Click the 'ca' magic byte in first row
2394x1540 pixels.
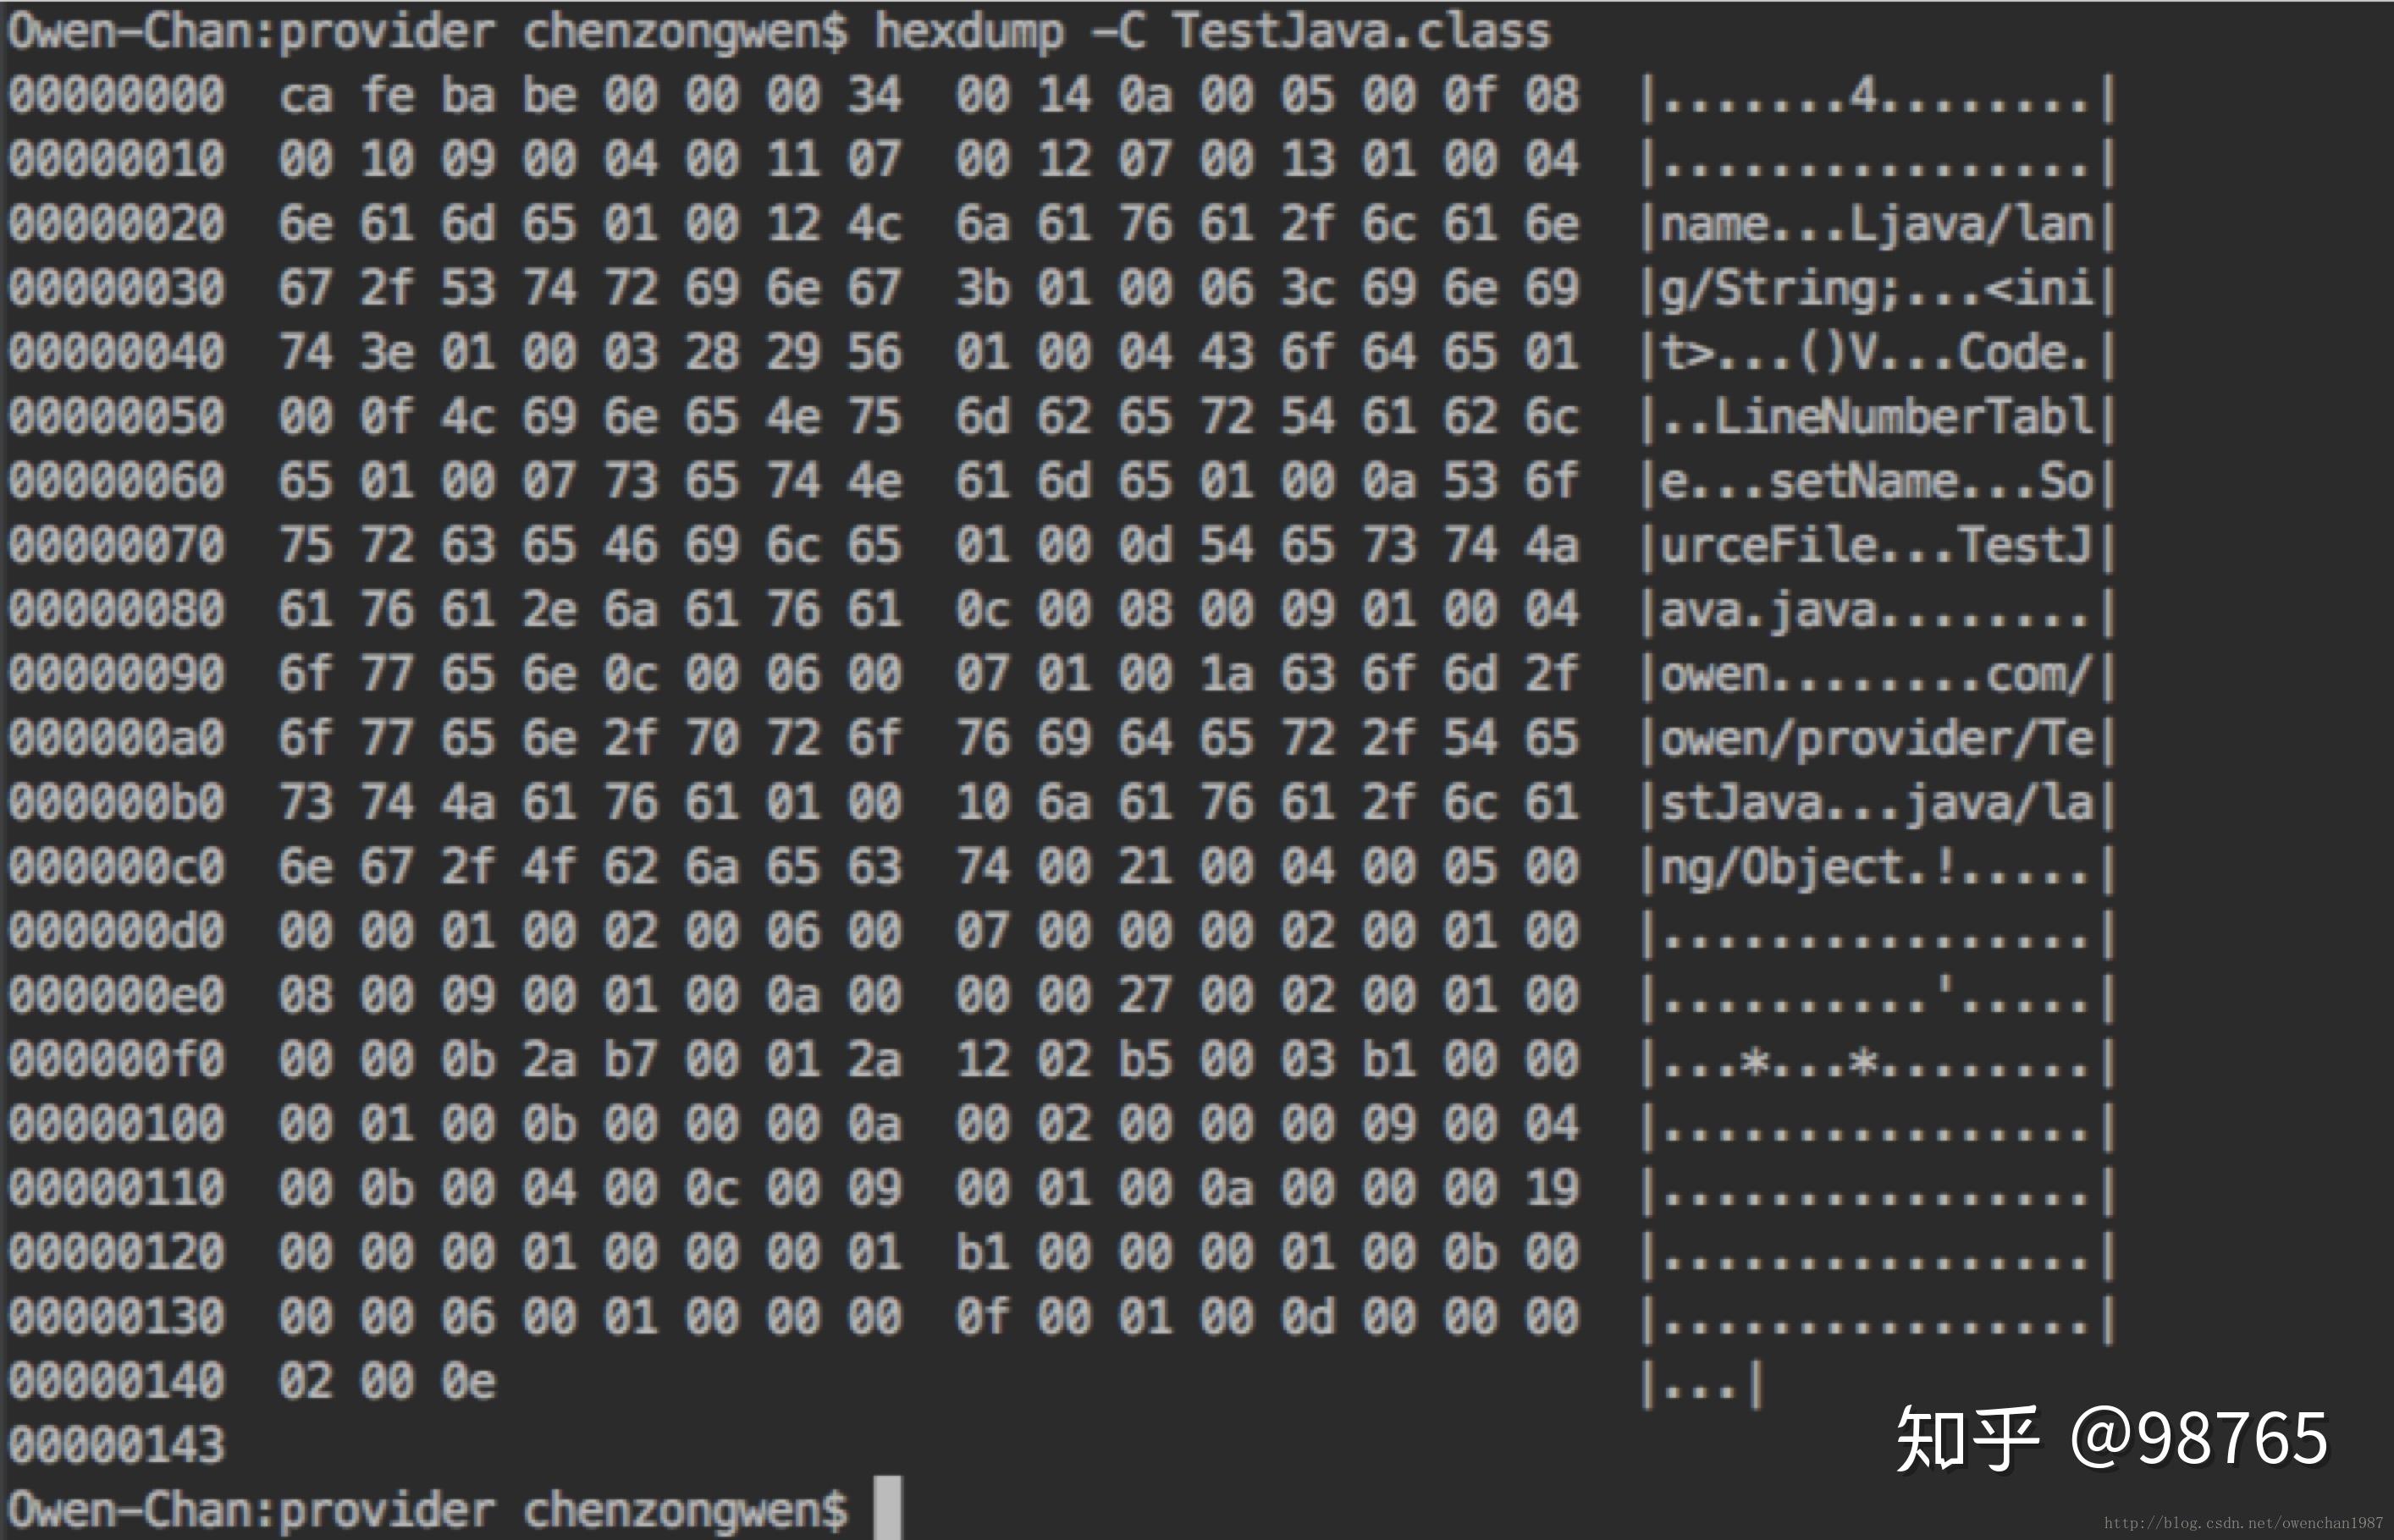tap(305, 96)
